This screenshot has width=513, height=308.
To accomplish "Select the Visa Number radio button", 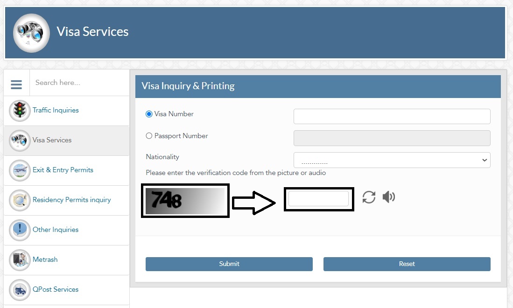I will [149, 114].
